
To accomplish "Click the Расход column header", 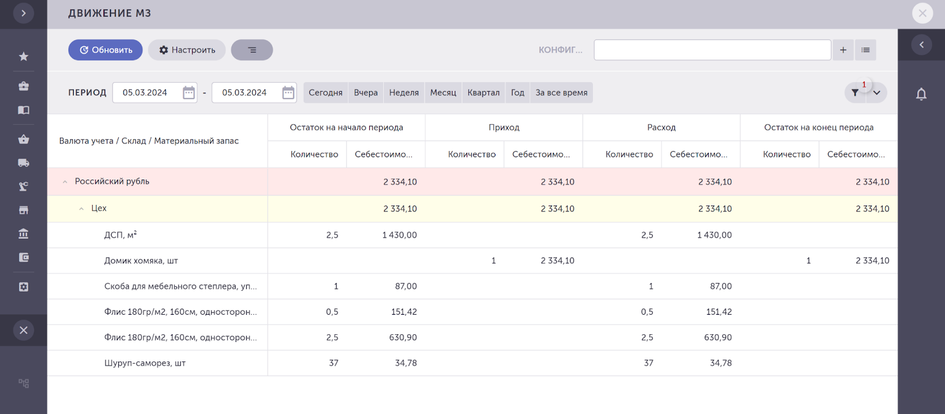I will pos(661,128).
